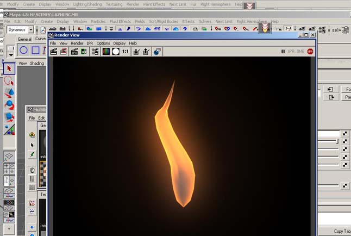
Task: Switch to Persp/Graph Editor layout icon
Action: [x=9, y=193]
